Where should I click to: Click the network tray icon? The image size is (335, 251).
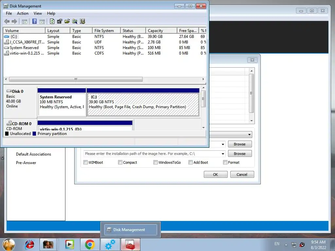(x=294, y=244)
